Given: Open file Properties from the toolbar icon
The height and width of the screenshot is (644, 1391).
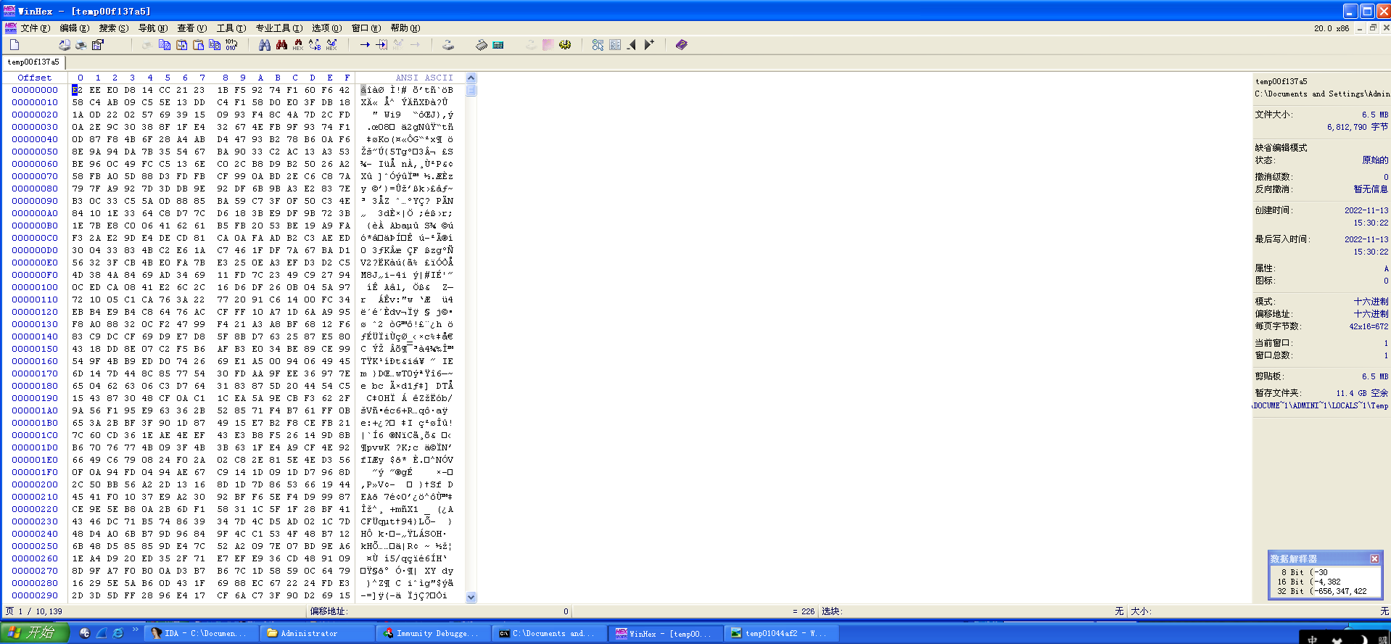Looking at the screenshot, I should [97, 45].
